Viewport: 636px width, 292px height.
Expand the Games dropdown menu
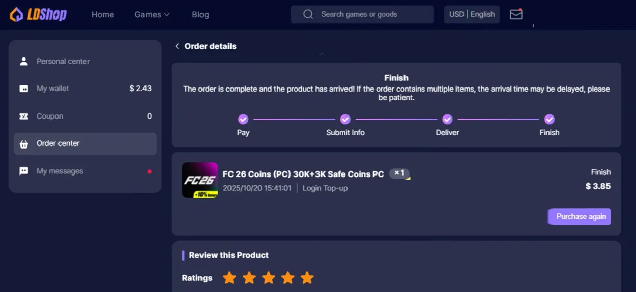pyautogui.click(x=152, y=14)
